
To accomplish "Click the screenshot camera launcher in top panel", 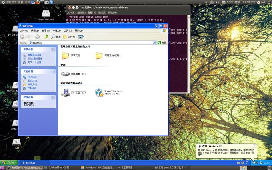I will coord(47,2).
